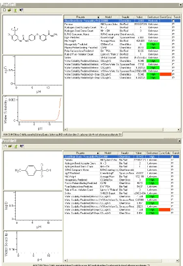
Task: Click Average Mass model cell in lower window
Action: [109, 177]
